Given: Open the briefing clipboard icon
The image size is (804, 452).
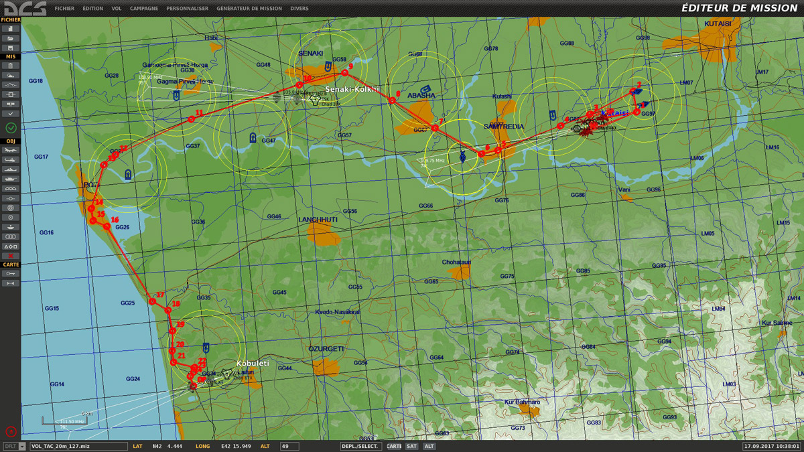Looking at the screenshot, I should (x=11, y=66).
